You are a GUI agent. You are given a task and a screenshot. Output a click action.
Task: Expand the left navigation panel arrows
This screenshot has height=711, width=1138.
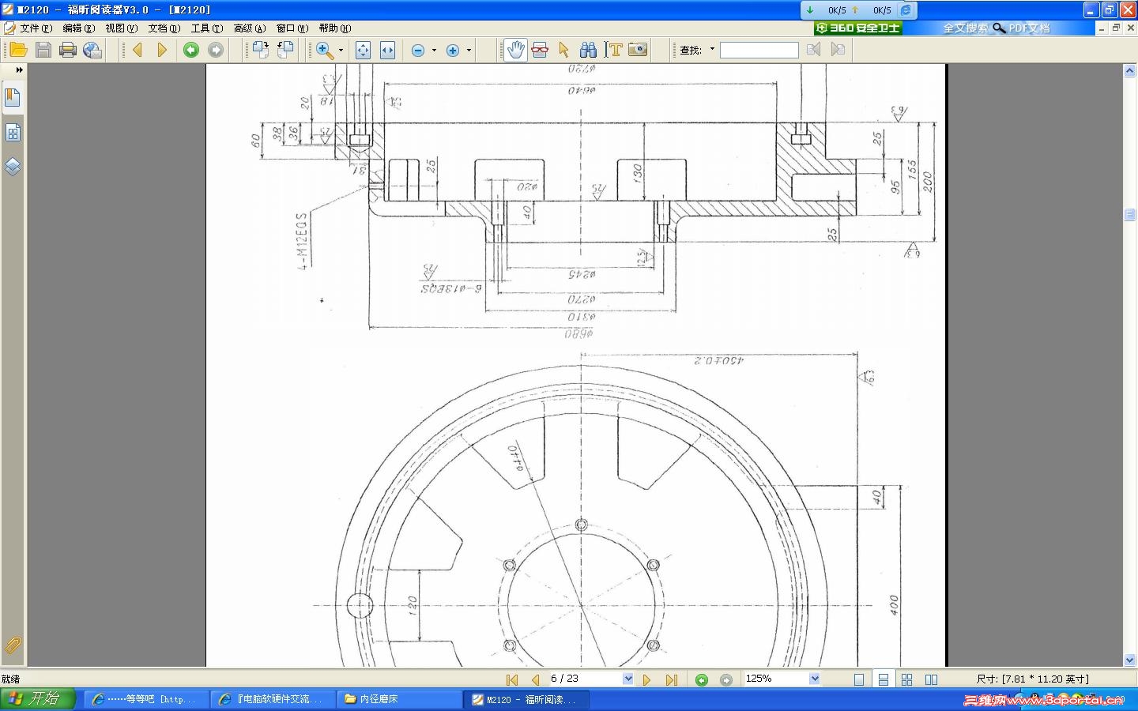19,70
